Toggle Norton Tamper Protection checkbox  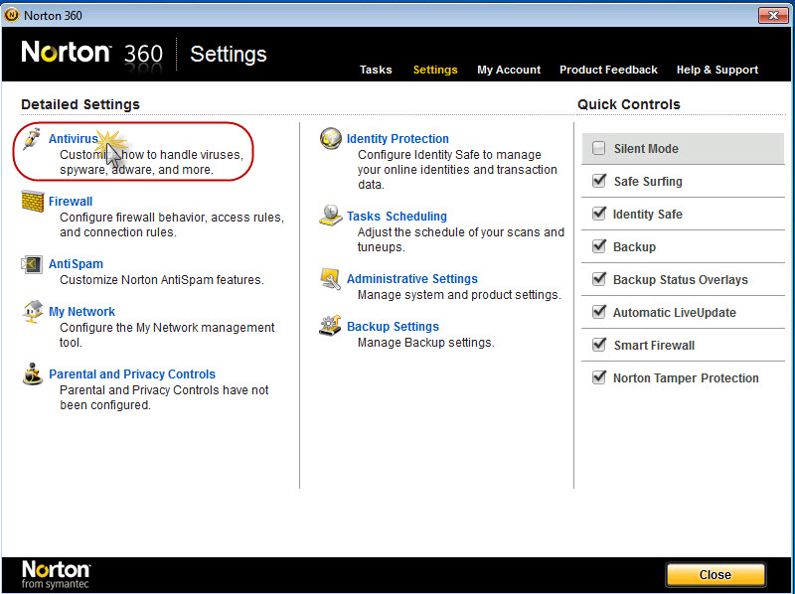(599, 377)
